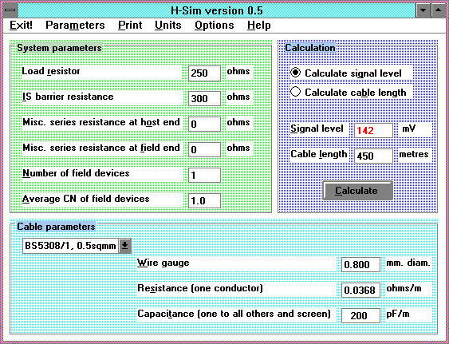This screenshot has height=344, width=449.
Task: Open the Parameters menu
Action: point(75,26)
